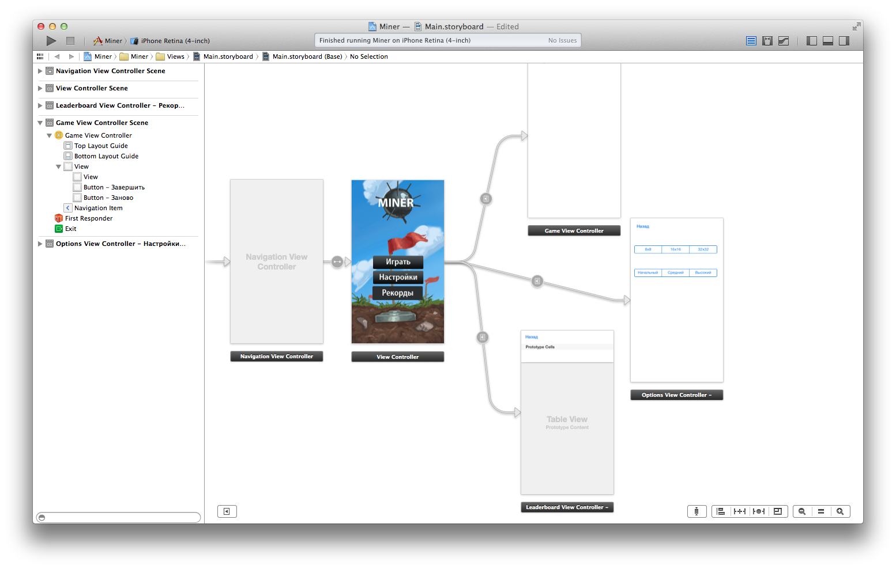
Task: Toggle the form factor button in canvas toolbar
Action: pyautogui.click(x=697, y=511)
